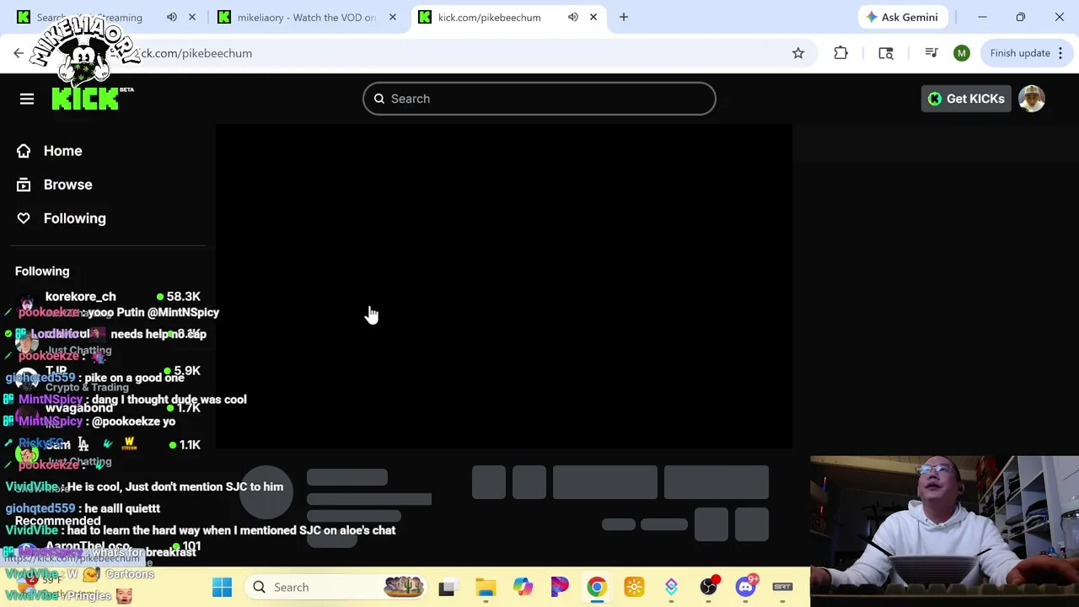Click the Chrome side panel search icon
This screenshot has width=1079, height=607.
886,53
